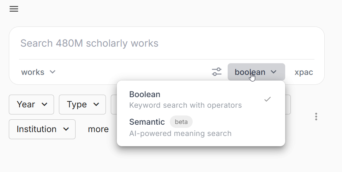Click the beta badge next to Semantic
The image size is (342, 172).
pyautogui.click(x=181, y=122)
